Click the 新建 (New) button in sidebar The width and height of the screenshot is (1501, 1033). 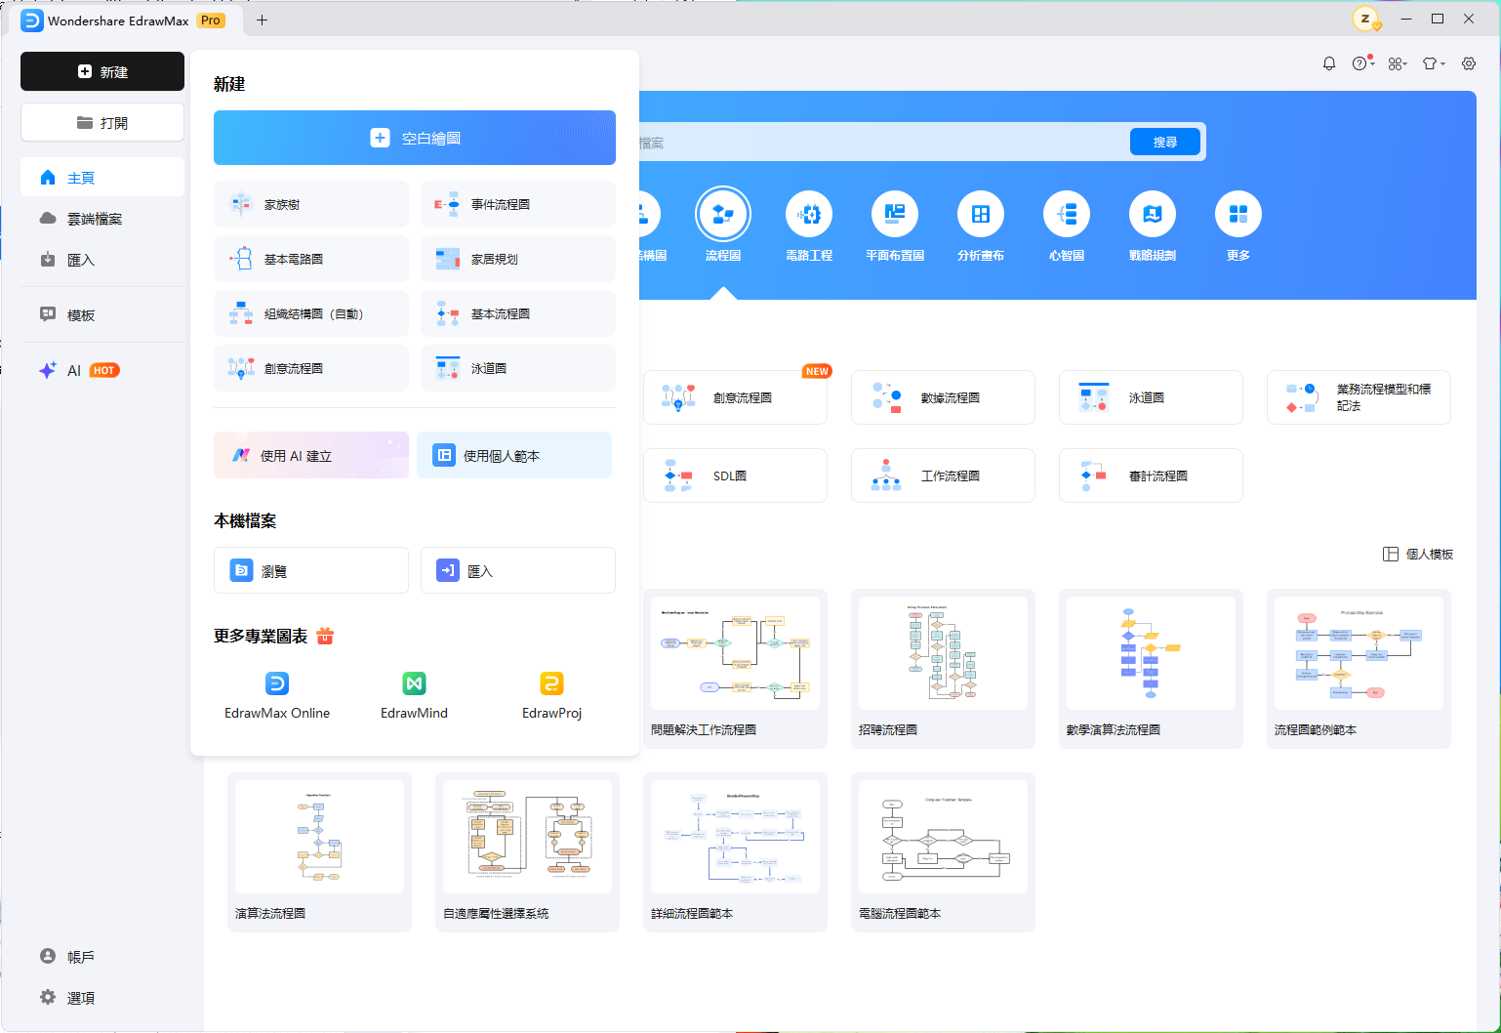102,71
